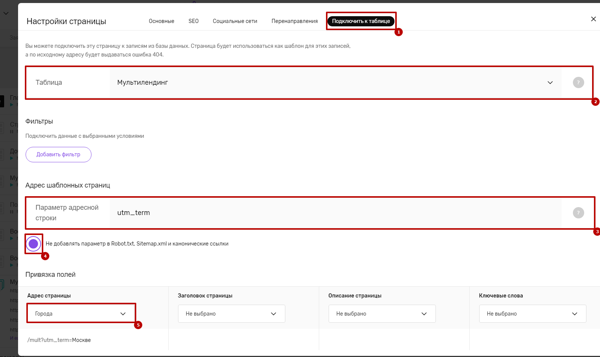Viewport: 600px width, 357px height.
Task: Open help for Параметр адресной строки
Action: pyautogui.click(x=578, y=213)
